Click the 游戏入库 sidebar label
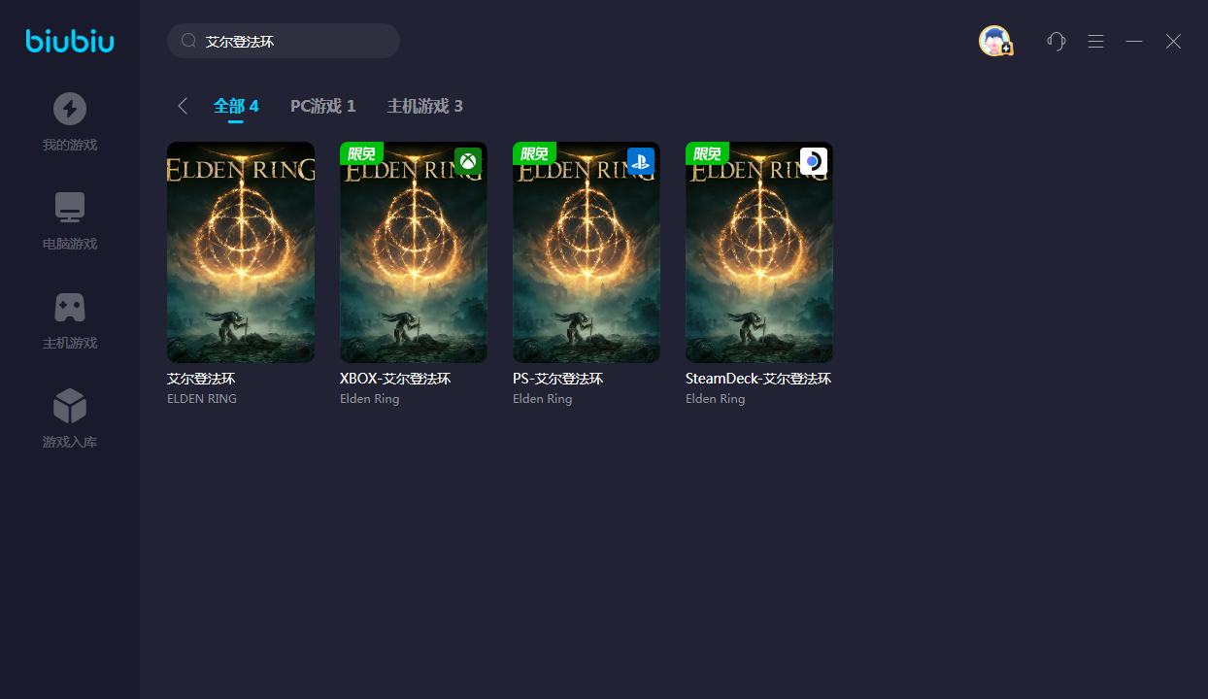The width and height of the screenshot is (1208, 699). [x=70, y=443]
